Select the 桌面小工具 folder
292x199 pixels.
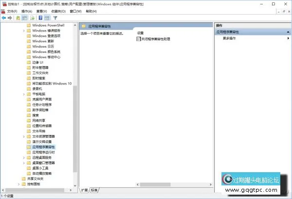(40, 168)
